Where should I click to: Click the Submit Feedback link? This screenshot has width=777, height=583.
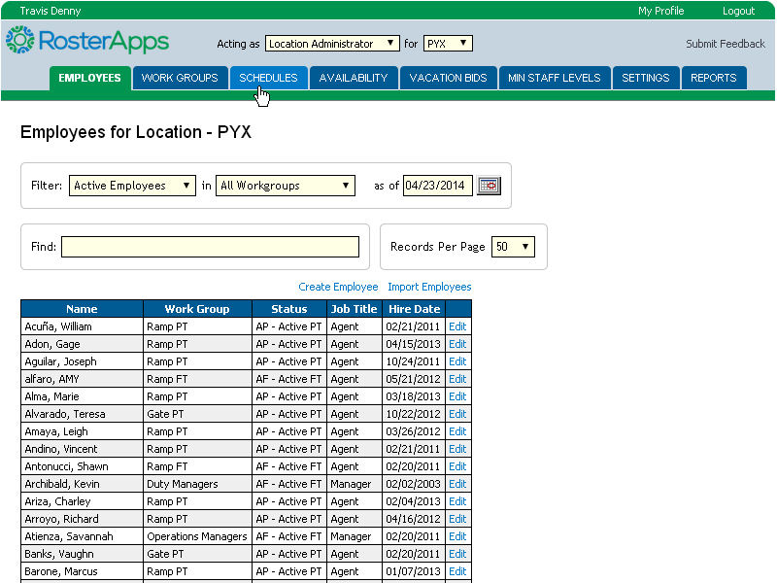click(x=726, y=44)
